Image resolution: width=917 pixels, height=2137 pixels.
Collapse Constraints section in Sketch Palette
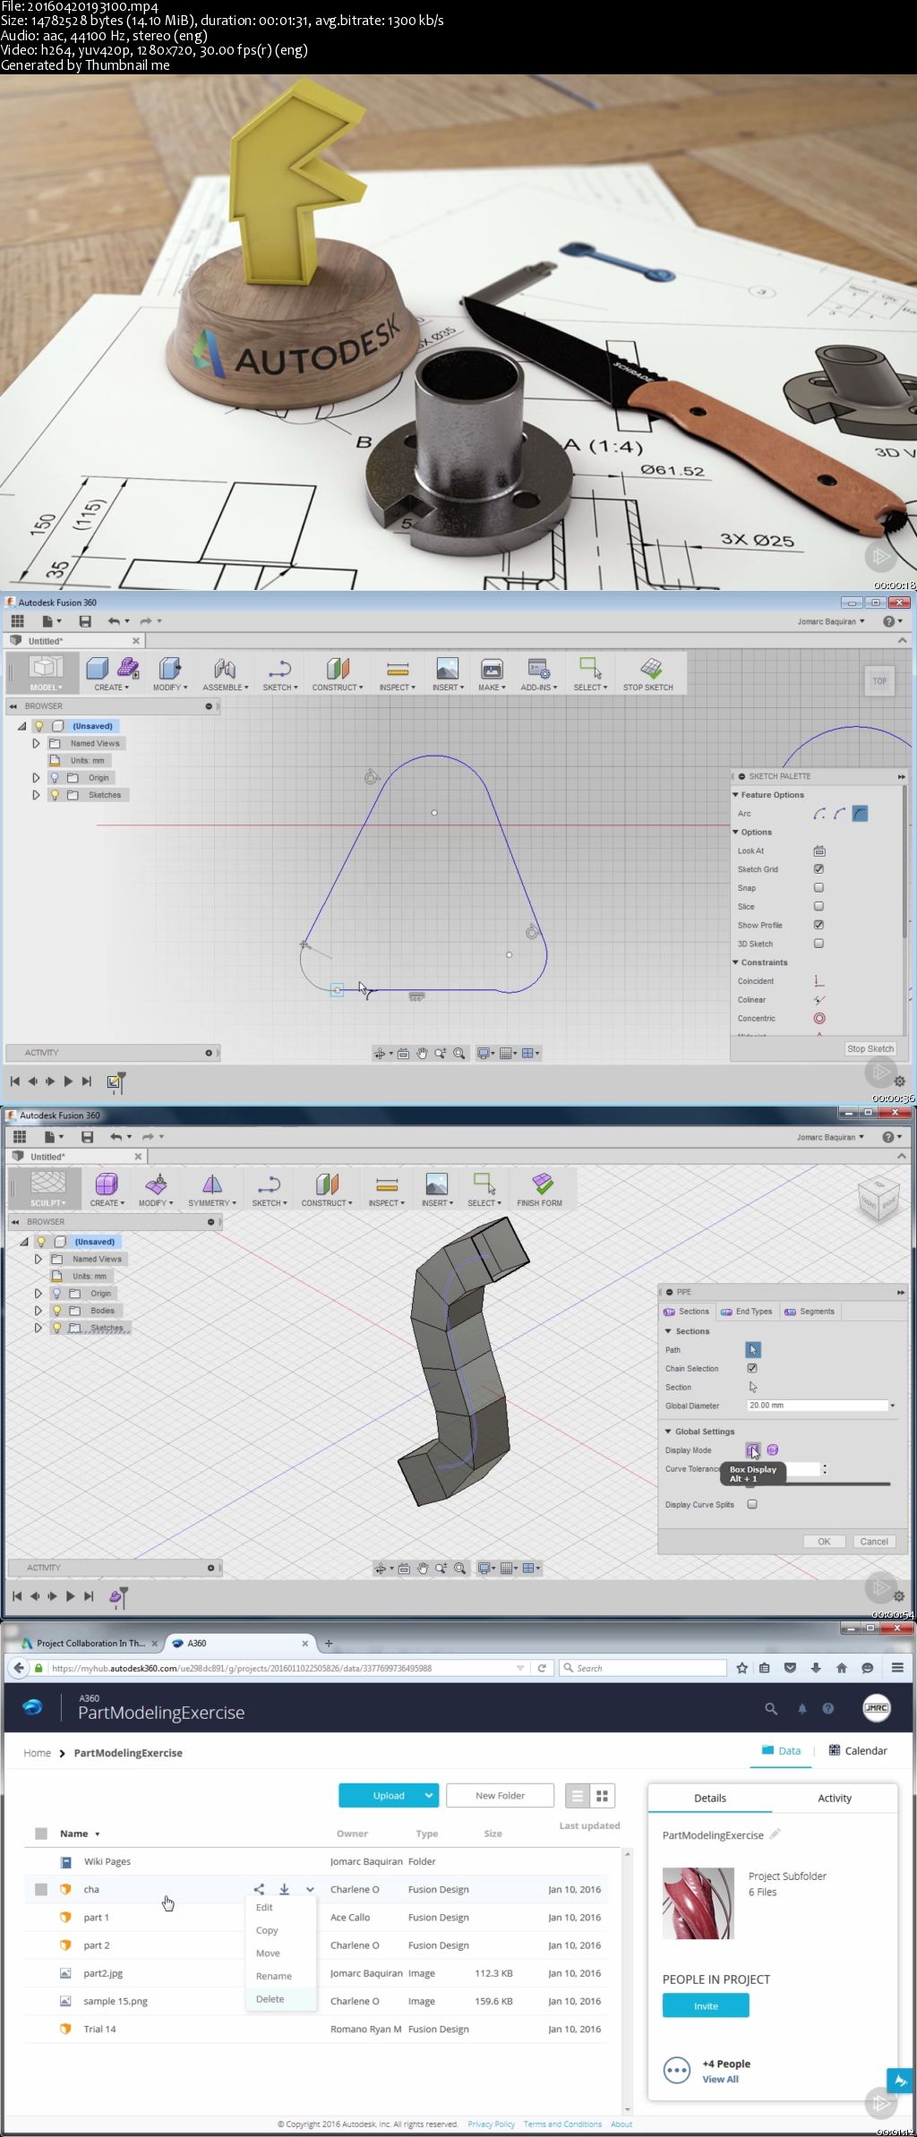point(736,962)
